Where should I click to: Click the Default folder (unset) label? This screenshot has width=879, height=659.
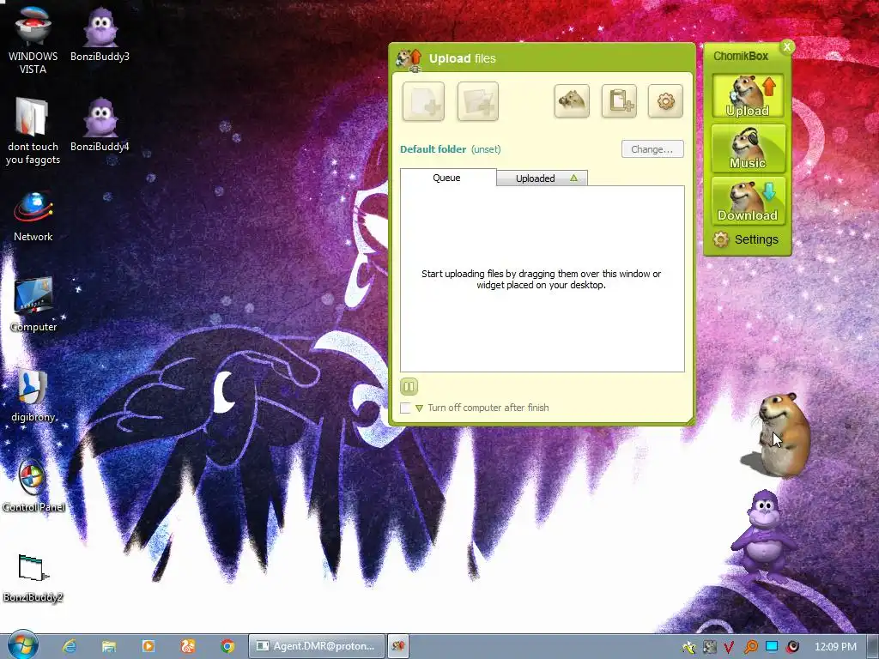[x=450, y=149]
